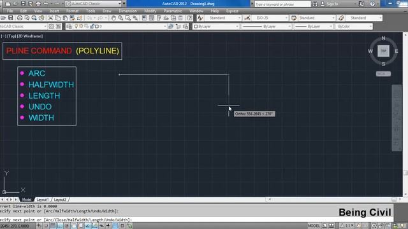
Task: Open the Tool Palettes window icon
Action: point(159,18)
